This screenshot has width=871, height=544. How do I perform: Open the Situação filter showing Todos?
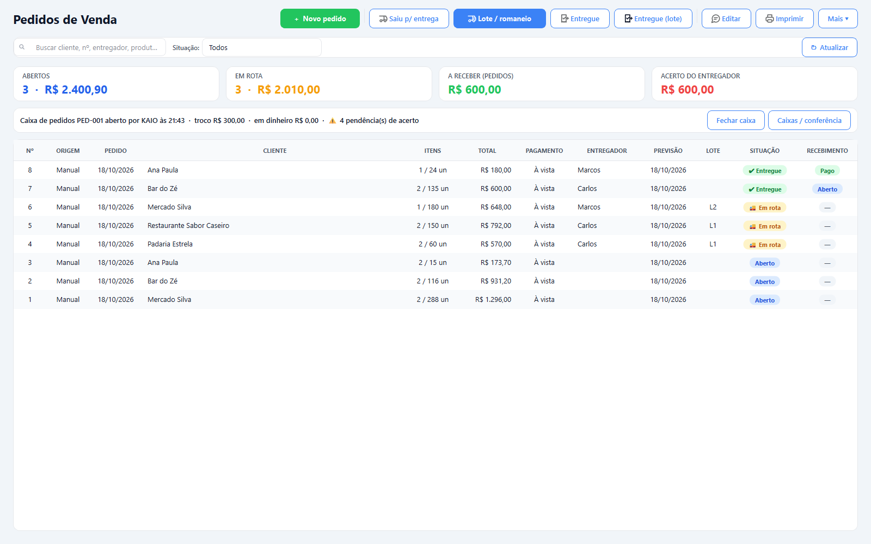pos(262,47)
